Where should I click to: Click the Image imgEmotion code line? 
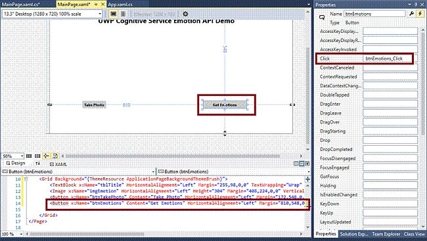coord(177,191)
